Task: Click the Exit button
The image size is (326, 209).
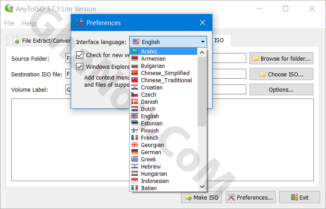Action: [x=299, y=197]
